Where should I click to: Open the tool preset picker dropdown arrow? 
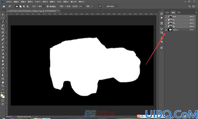tap(13, 6)
